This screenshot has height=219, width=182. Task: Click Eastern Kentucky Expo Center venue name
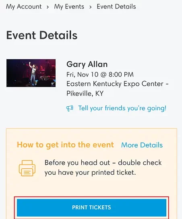click(x=115, y=84)
